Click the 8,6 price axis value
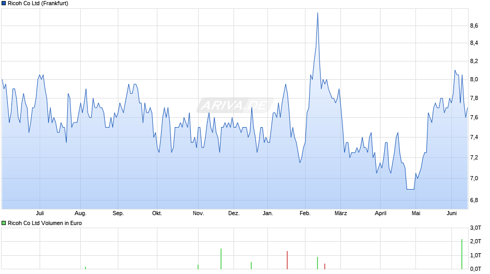 [x=474, y=26]
